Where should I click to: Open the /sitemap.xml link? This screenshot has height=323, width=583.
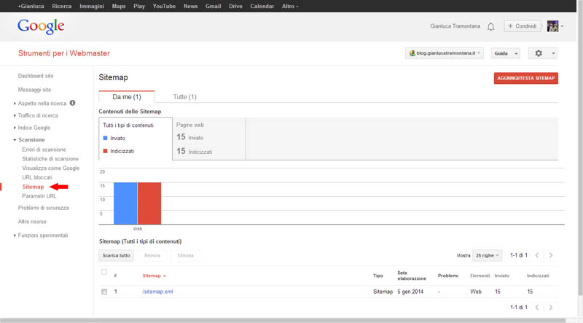pyautogui.click(x=157, y=292)
